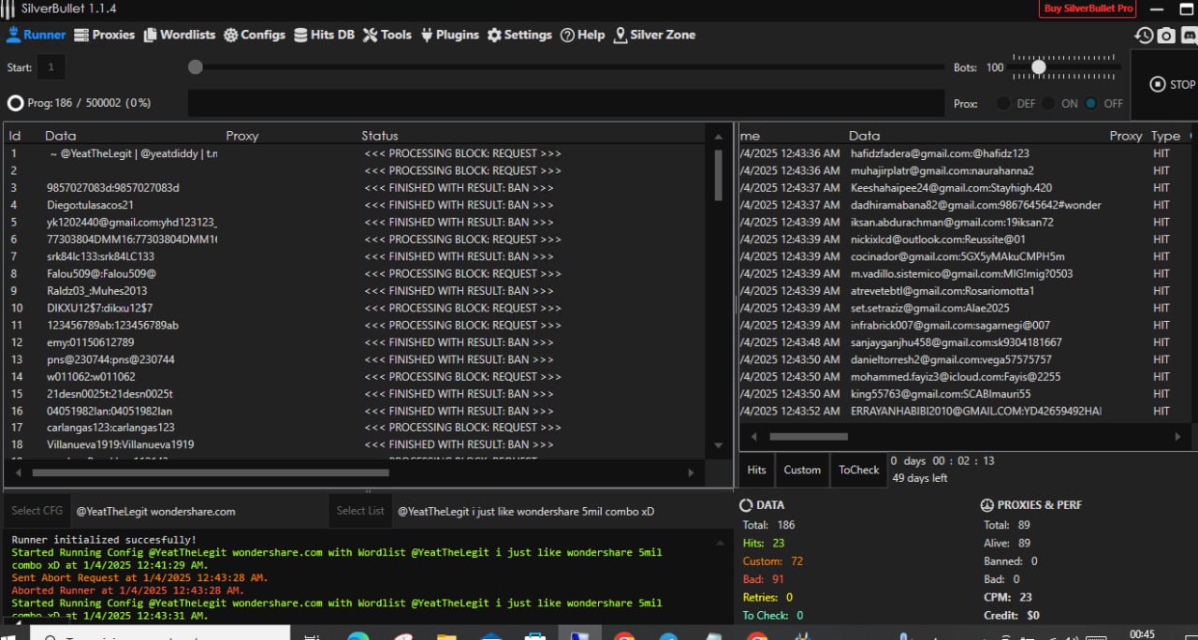Click the Start number input field
The width and height of the screenshot is (1198, 640).
(51, 67)
